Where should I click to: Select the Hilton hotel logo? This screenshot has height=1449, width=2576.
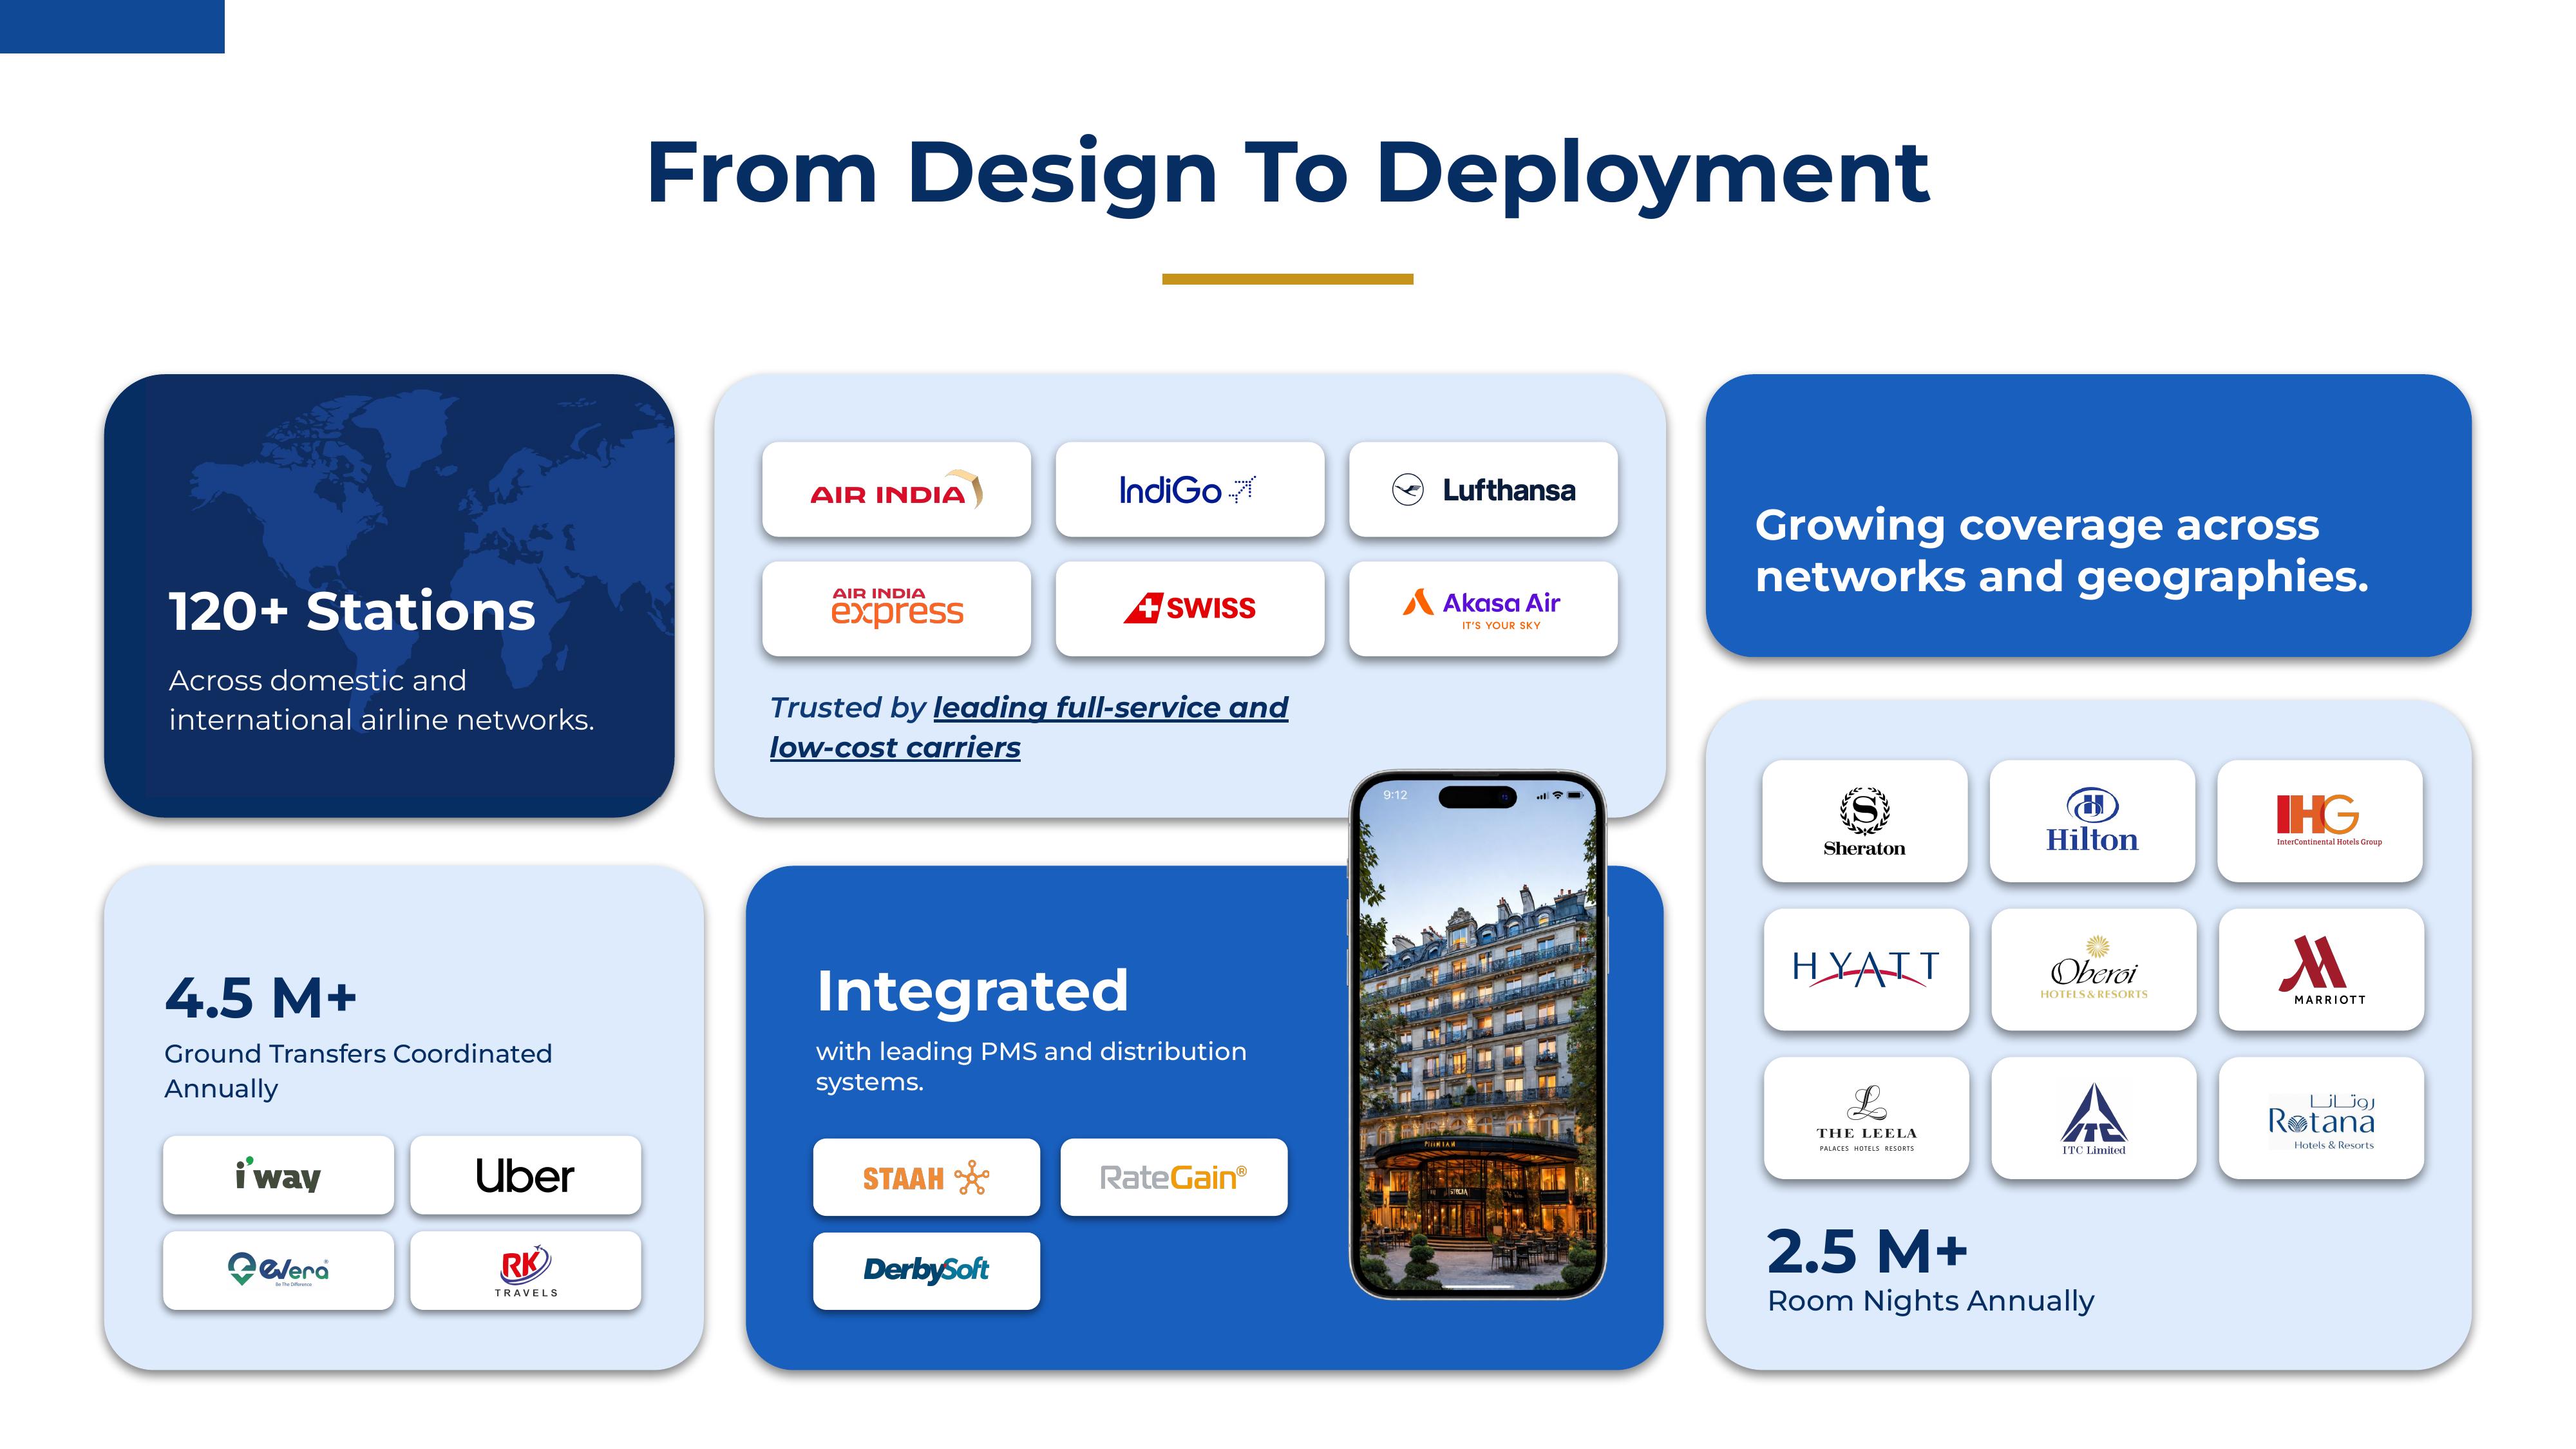pos(2092,821)
